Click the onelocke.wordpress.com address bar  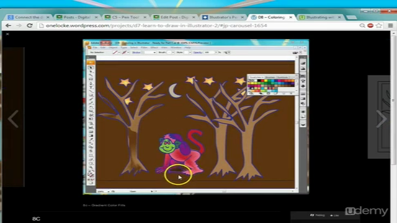[197, 25]
